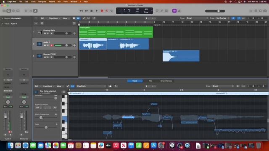Image resolution: width=269 pixels, height=151 pixels.
Task: Expand the Region Untitled#02 inspector section
Action: click(x=2, y=18)
